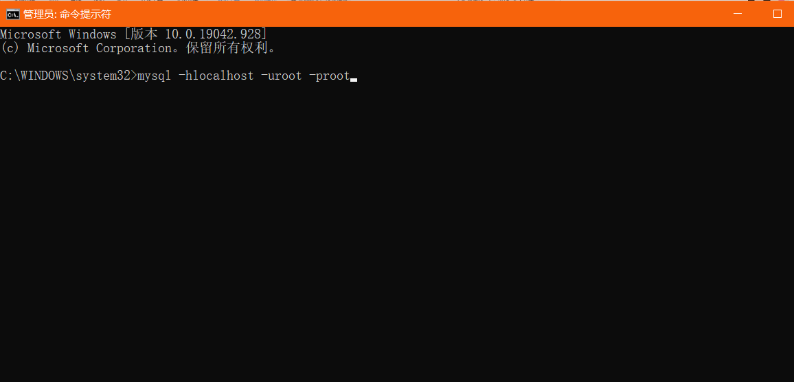This screenshot has height=382, width=794.
Task: Click the 管理员: 命令提示符 title text
Action: pyautogui.click(x=67, y=14)
